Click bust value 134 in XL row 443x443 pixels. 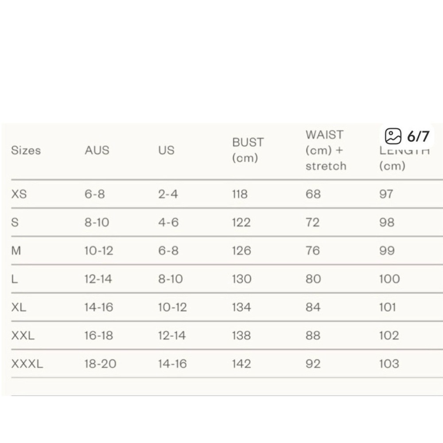[241, 307]
